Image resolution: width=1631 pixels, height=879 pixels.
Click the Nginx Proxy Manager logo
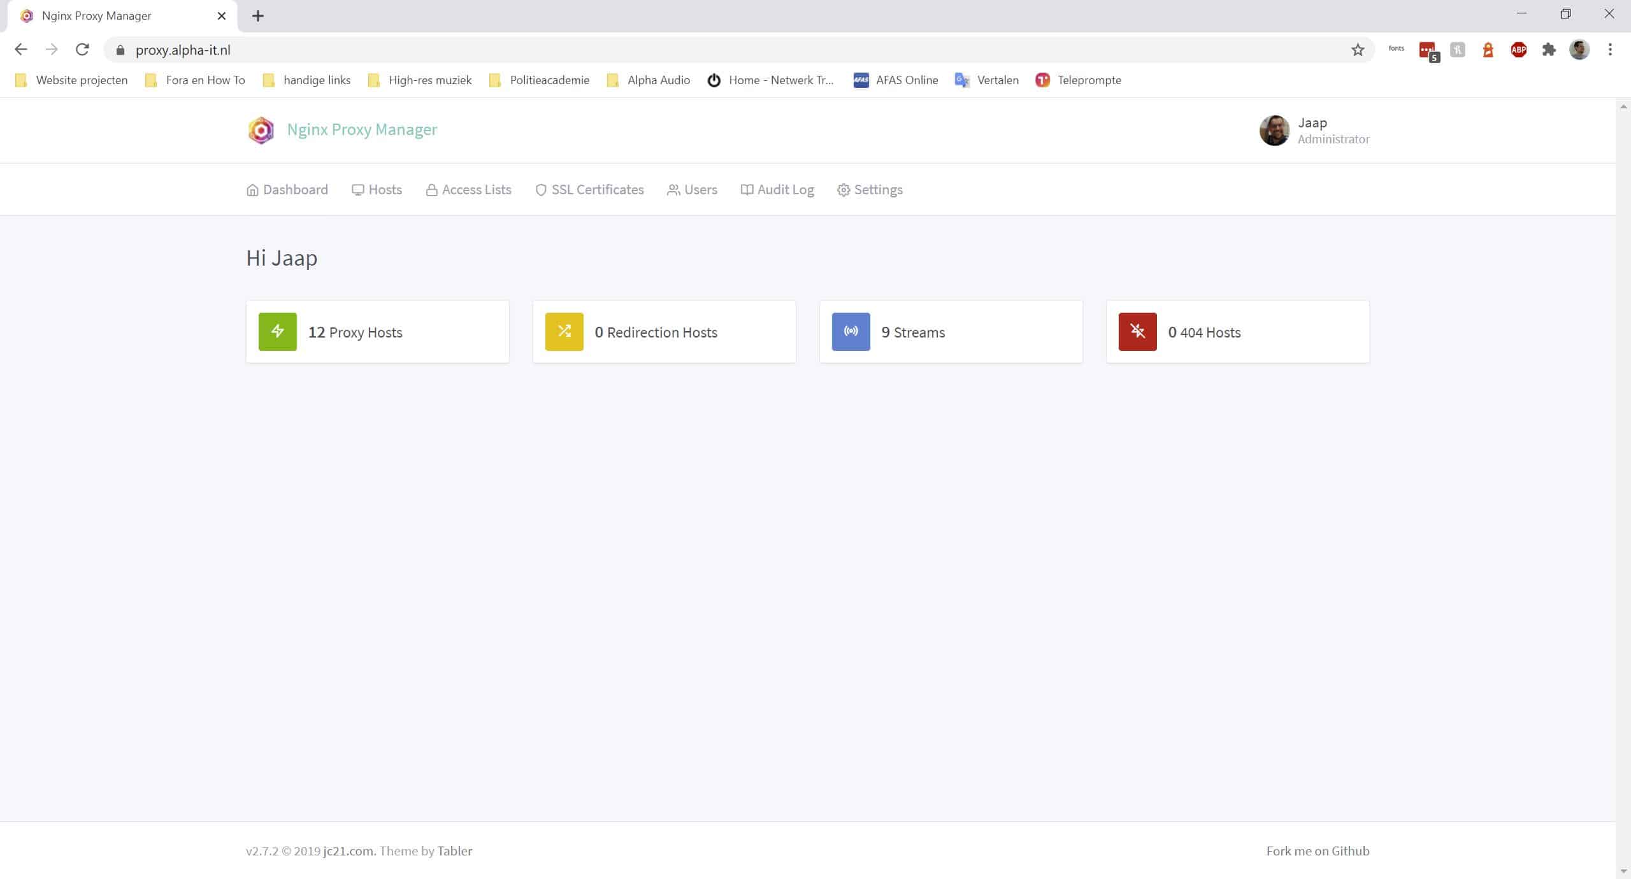(x=261, y=130)
